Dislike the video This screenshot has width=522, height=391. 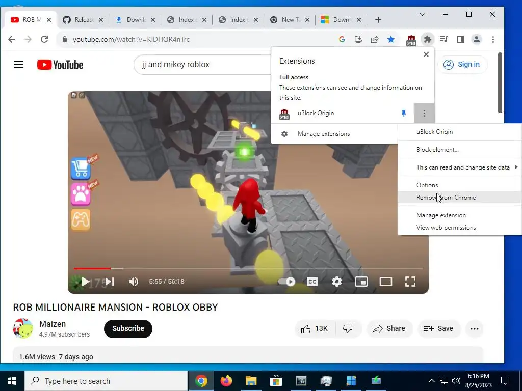coord(348,328)
